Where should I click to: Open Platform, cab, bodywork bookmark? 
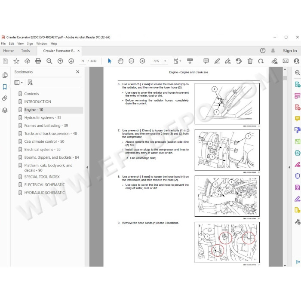[48, 168]
